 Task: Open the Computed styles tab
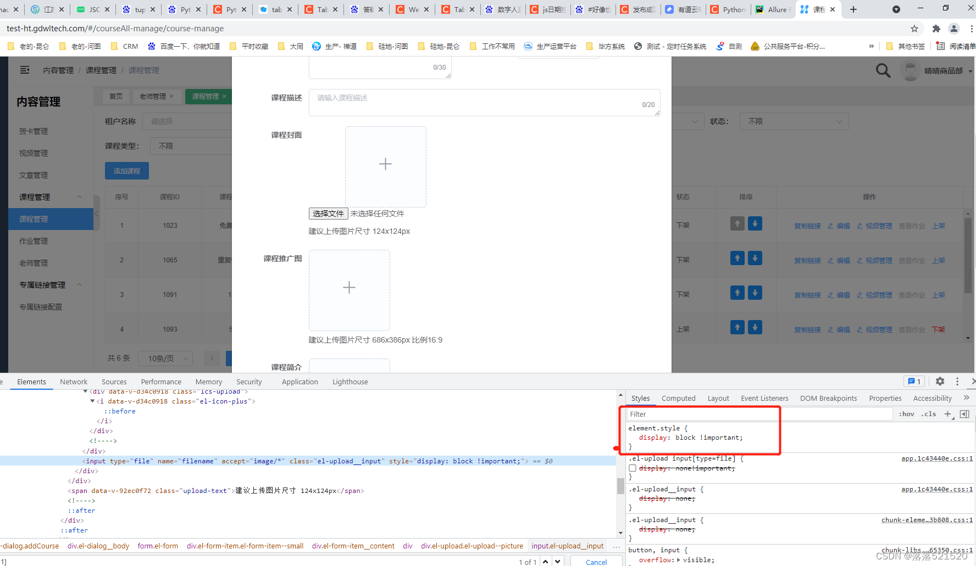coord(678,398)
